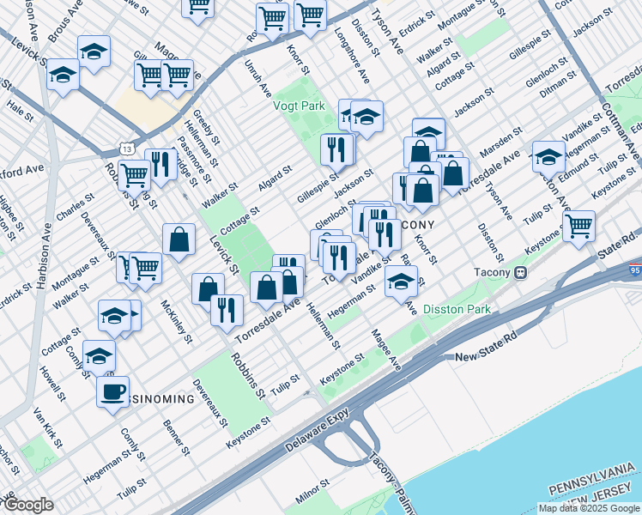
Task: Open the shopping bag marker near Cottage St and Levick St
Action: coord(179,239)
